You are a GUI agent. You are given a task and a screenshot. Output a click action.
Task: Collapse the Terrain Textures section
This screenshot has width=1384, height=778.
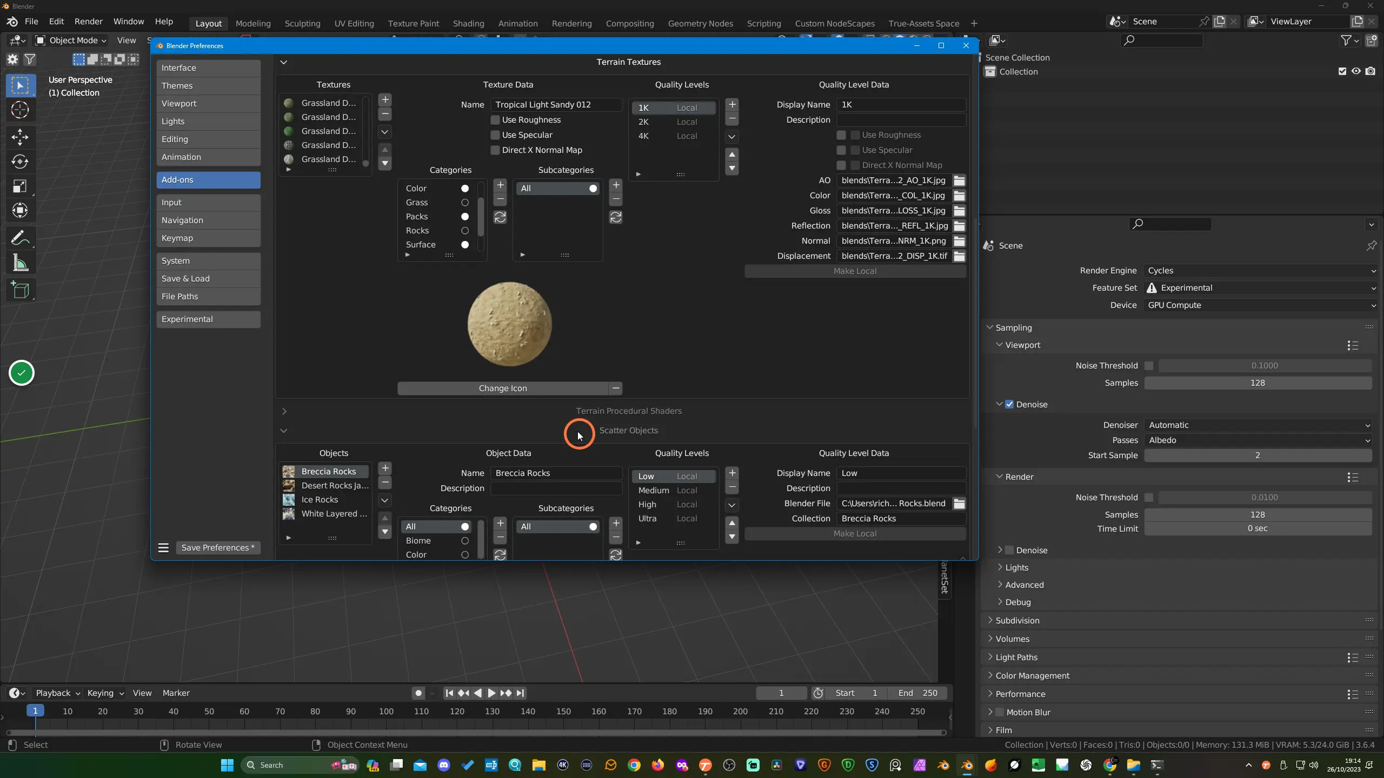283,62
